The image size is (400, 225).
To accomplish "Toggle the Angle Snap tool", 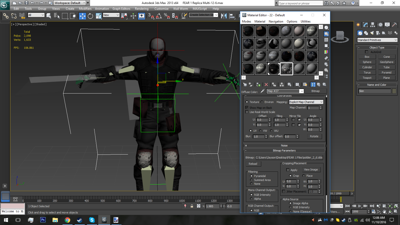I will [x=159, y=16].
